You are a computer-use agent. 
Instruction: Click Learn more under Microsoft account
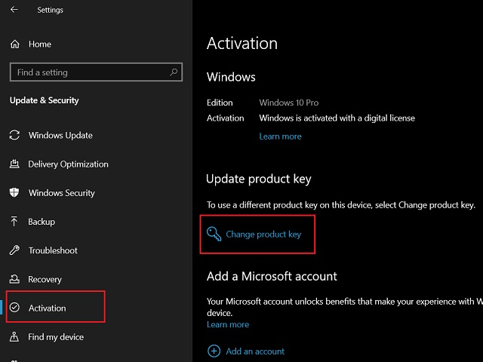point(228,324)
